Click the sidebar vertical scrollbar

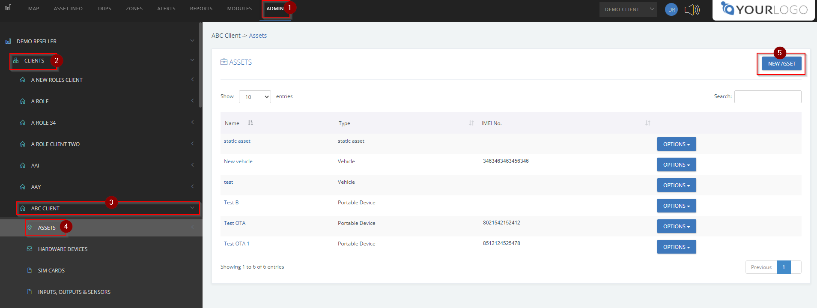tap(200, 64)
